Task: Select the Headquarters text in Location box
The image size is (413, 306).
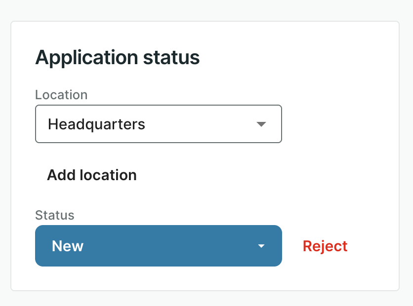Action: 96,124
